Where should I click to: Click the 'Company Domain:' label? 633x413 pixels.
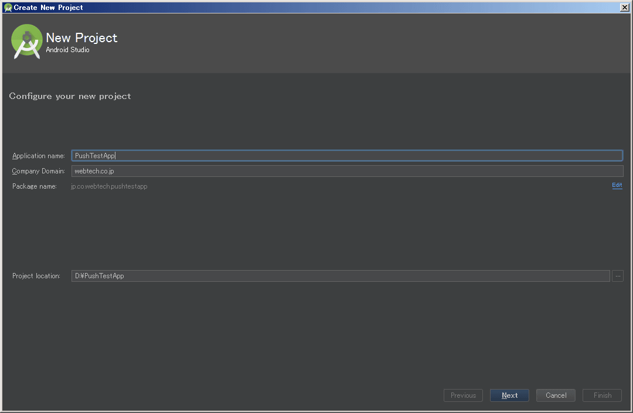[x=38, y=171]
